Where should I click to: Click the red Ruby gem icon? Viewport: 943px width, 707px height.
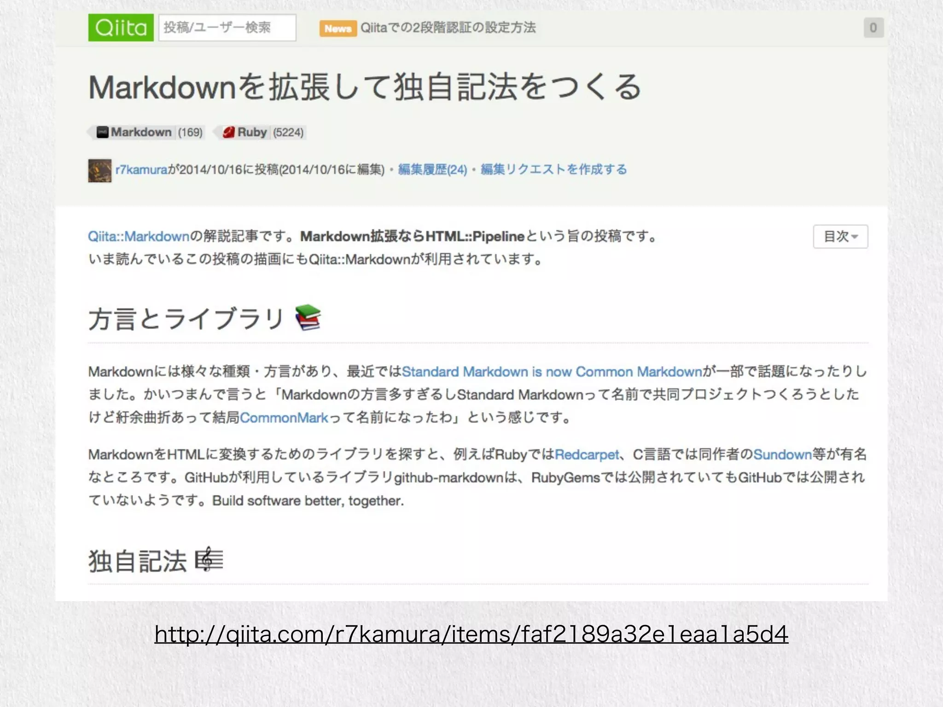[x=229, y=133]
